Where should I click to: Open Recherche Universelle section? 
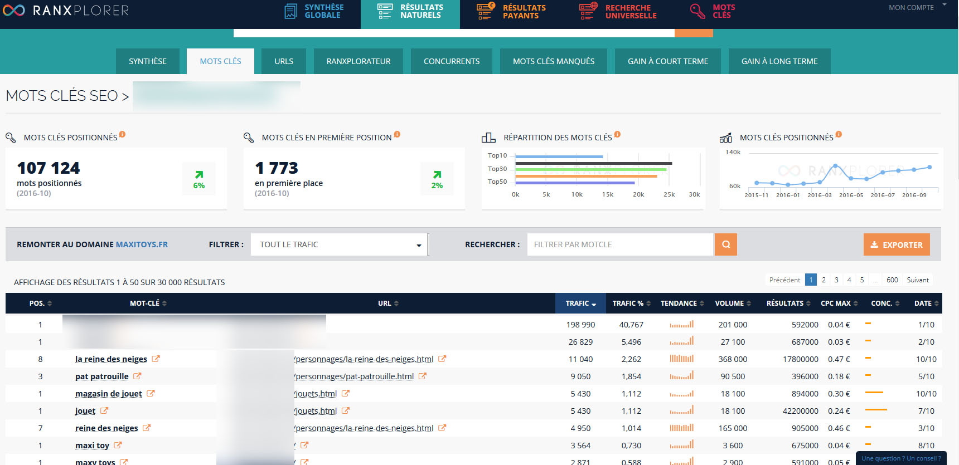click(x=618, y=11)
